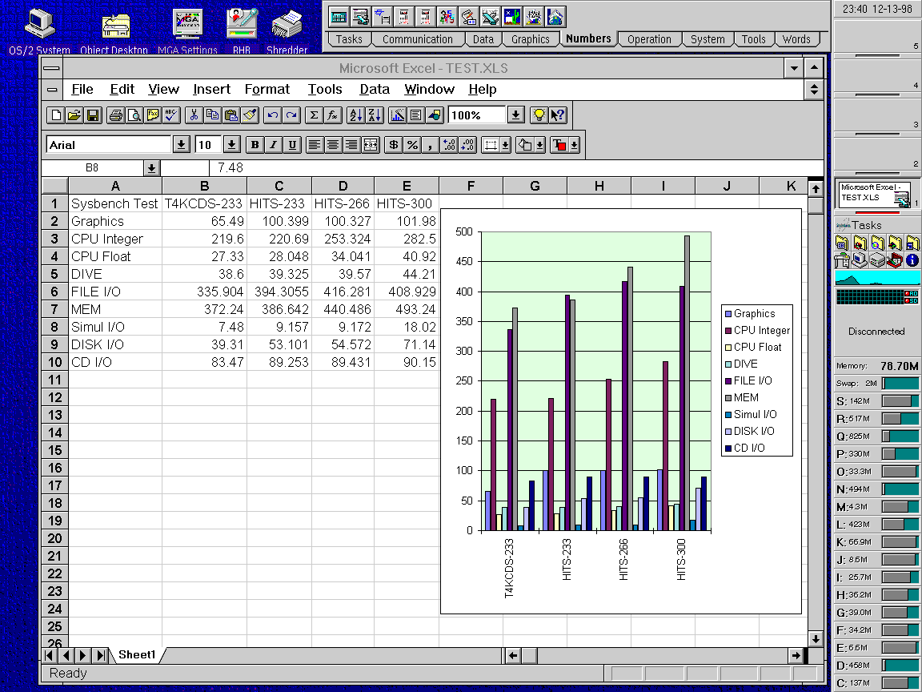Expand the fill Color palette dropdown
Screen dimensions: 922x692
point(539,145)
